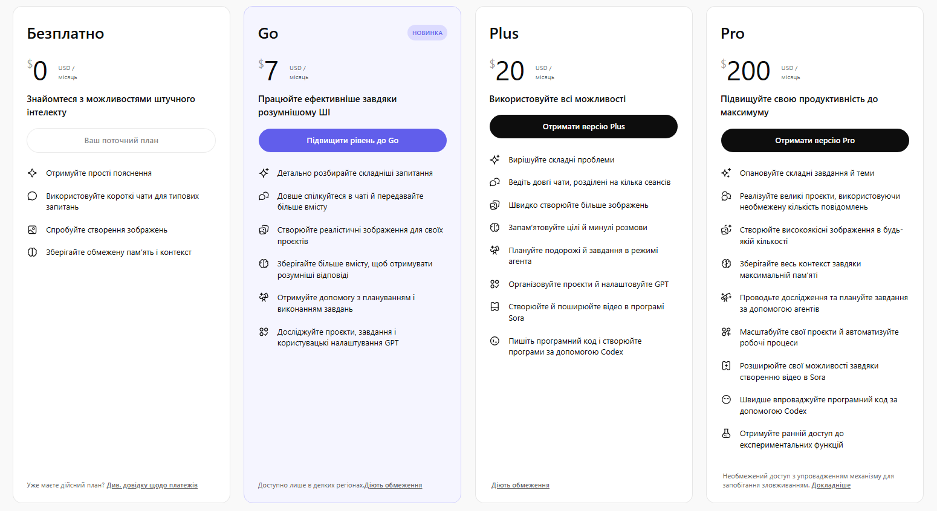Click the Sora video icon in the Plus plan

tap(494, 307)
